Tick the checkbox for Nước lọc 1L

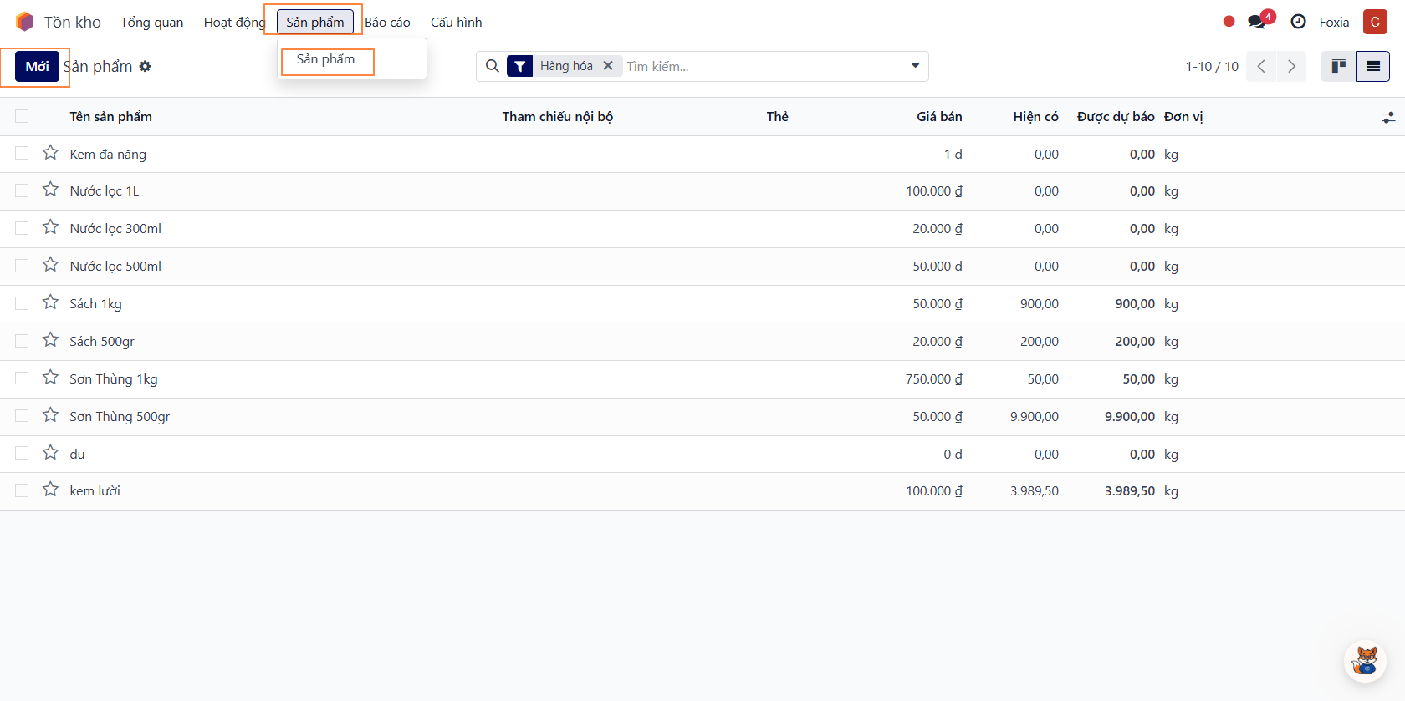22,190
